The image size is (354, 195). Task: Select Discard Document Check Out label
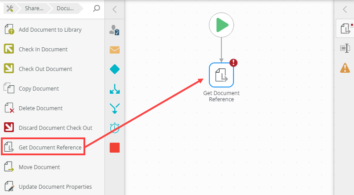[55, 128]
